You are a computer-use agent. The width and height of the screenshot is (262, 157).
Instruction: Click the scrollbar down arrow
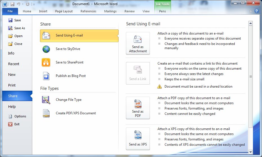click(x=250, y=152)
